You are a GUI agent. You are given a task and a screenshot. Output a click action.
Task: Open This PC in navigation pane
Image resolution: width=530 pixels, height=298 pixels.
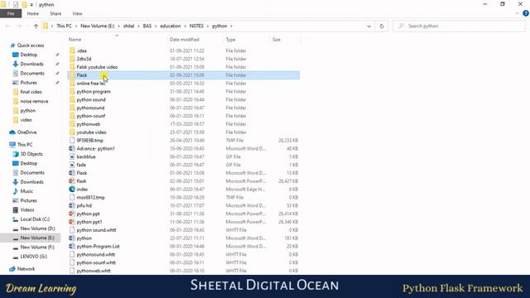(25, 145)
